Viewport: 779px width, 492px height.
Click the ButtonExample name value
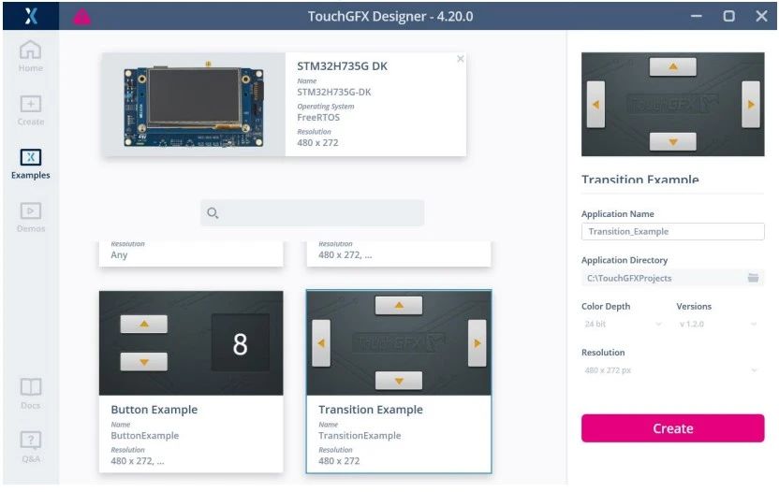click(144, 435)
